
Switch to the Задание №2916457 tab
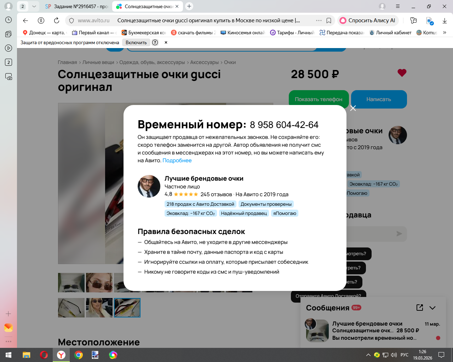coord(77,6)
